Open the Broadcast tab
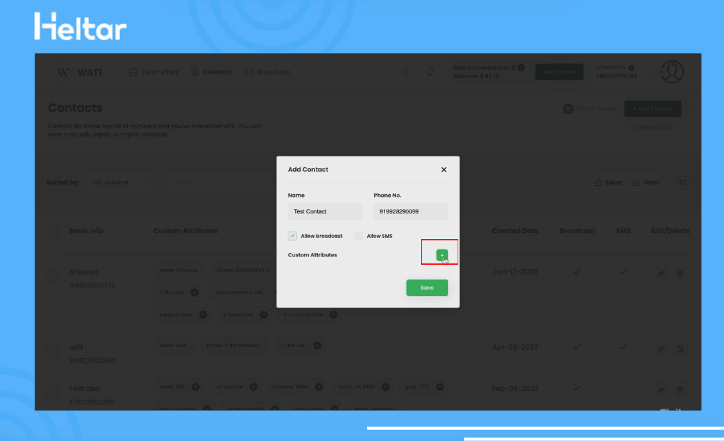Image resolution: width=724 pixels, height=441 pixels. tap(267, 72)
